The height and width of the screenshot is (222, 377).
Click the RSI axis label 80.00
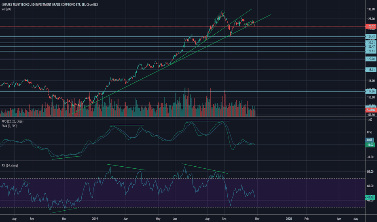370,172
